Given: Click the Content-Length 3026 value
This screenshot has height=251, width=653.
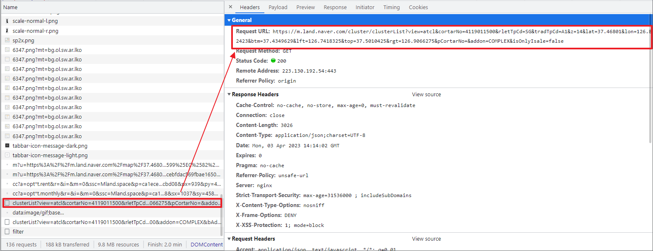Looking at the screenshot, I should (x=287, y=125).
